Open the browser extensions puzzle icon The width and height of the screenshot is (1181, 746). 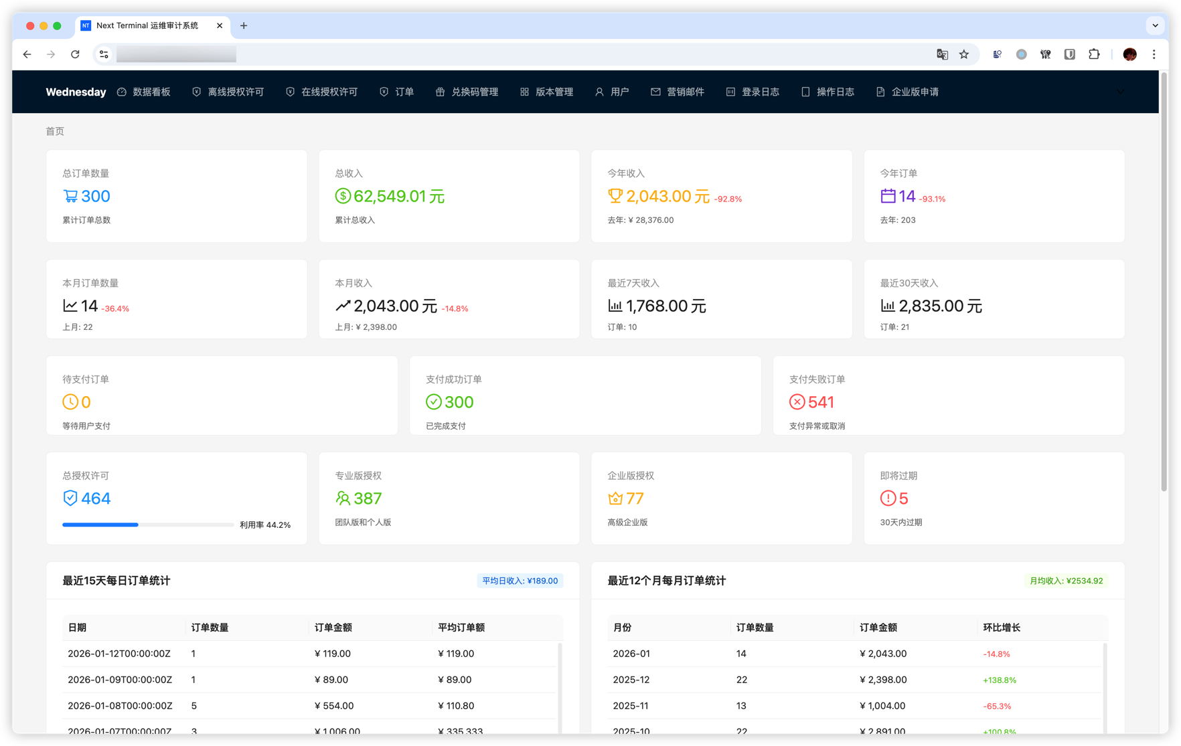[1094, 54]
